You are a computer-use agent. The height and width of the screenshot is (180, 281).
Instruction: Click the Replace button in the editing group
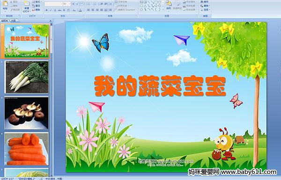[205, 6]
